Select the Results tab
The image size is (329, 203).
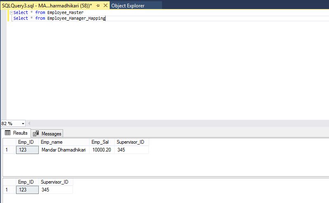(x=16, y=133)
